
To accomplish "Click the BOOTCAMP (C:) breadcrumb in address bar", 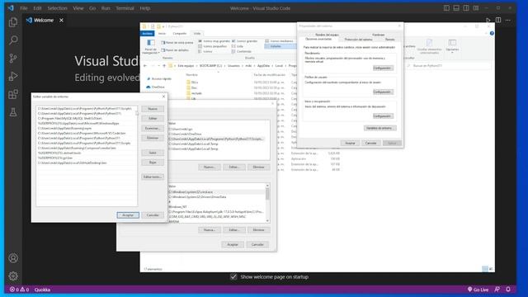I will tap(211, 66).
